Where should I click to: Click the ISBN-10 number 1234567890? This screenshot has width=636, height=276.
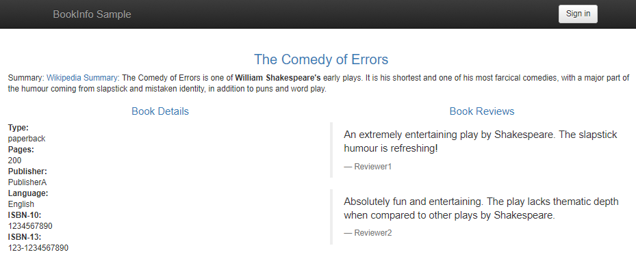coord(30,226)
